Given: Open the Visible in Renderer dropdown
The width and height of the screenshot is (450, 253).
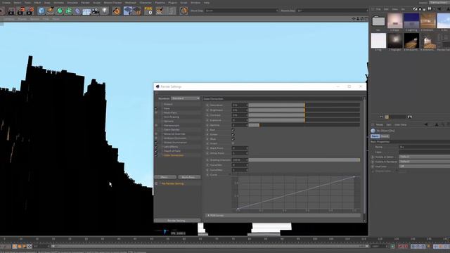Looking at the screenshot, I should pyautogui.click(x=424, y=162).
